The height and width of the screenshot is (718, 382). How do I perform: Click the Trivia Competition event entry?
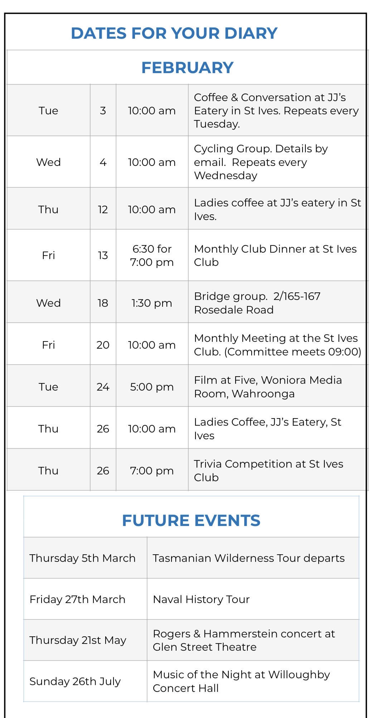[268, 470]
